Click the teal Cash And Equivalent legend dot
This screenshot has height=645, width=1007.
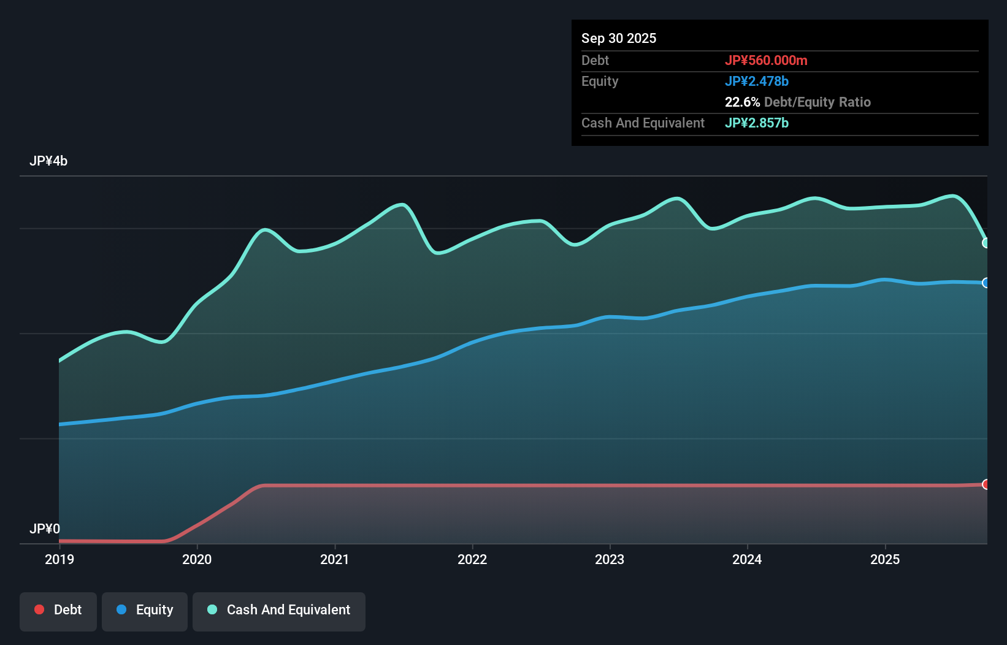point(211,609)
